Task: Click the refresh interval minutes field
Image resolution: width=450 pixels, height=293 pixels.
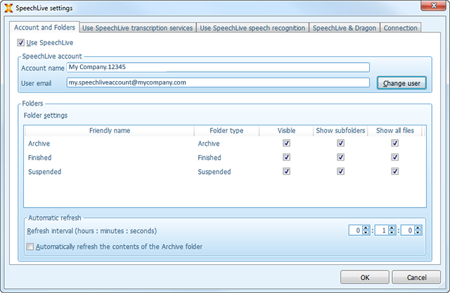Action: click(382, 230)
